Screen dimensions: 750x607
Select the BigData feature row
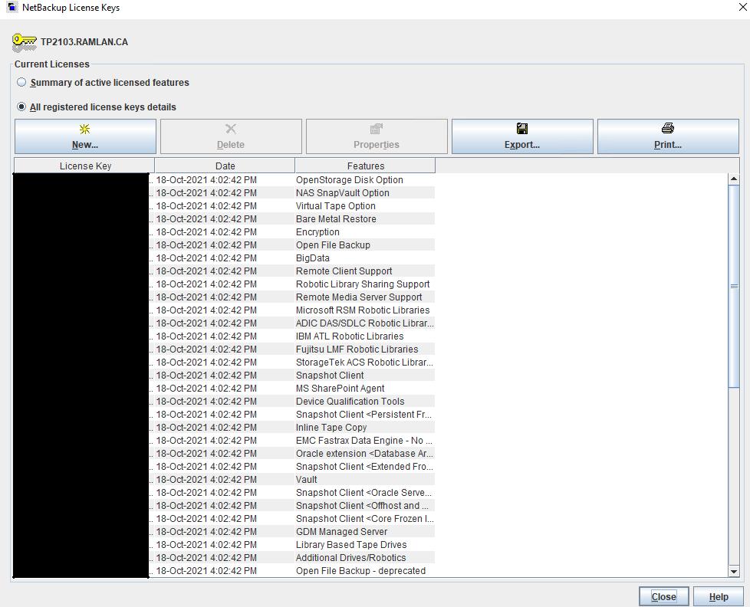pos(225,258)
